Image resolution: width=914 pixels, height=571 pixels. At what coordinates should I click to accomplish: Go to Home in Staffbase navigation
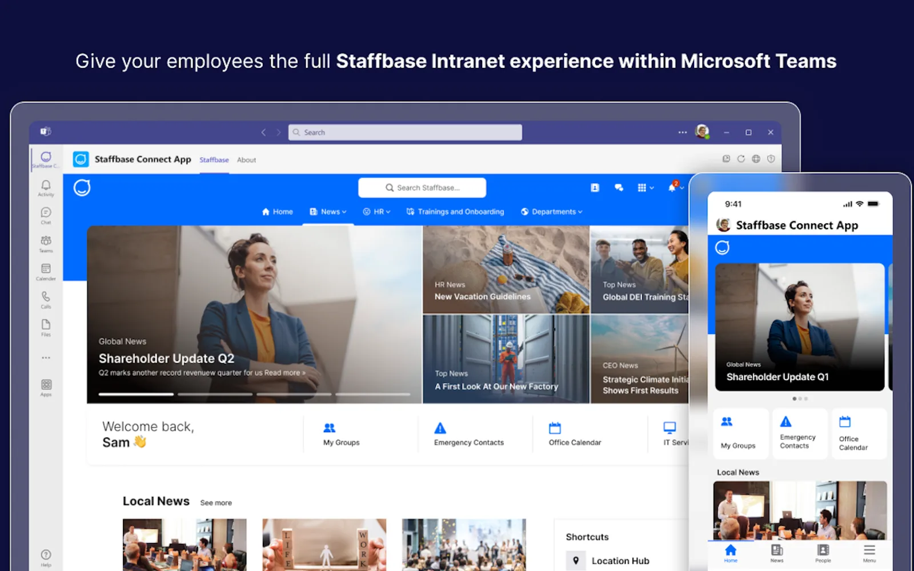point(277,211)
